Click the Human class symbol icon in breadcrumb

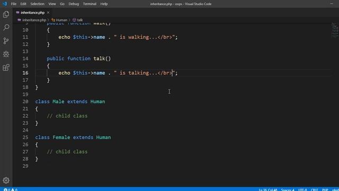53,20
